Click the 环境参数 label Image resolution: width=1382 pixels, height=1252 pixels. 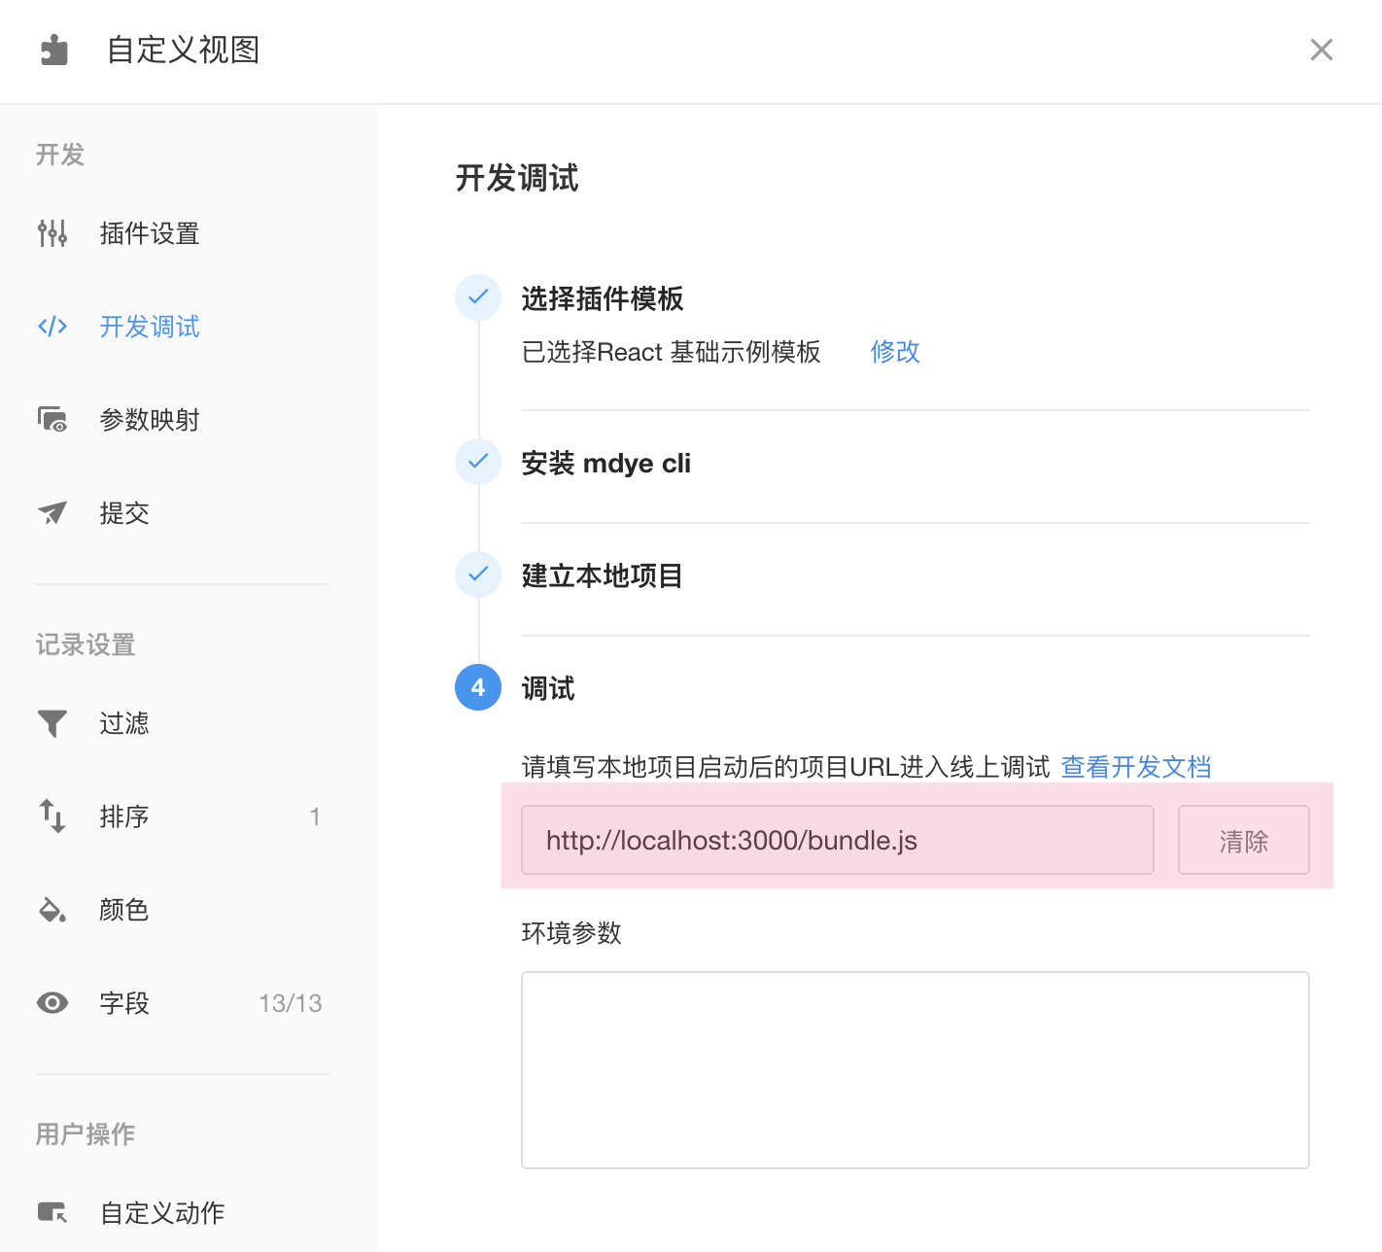571,933
